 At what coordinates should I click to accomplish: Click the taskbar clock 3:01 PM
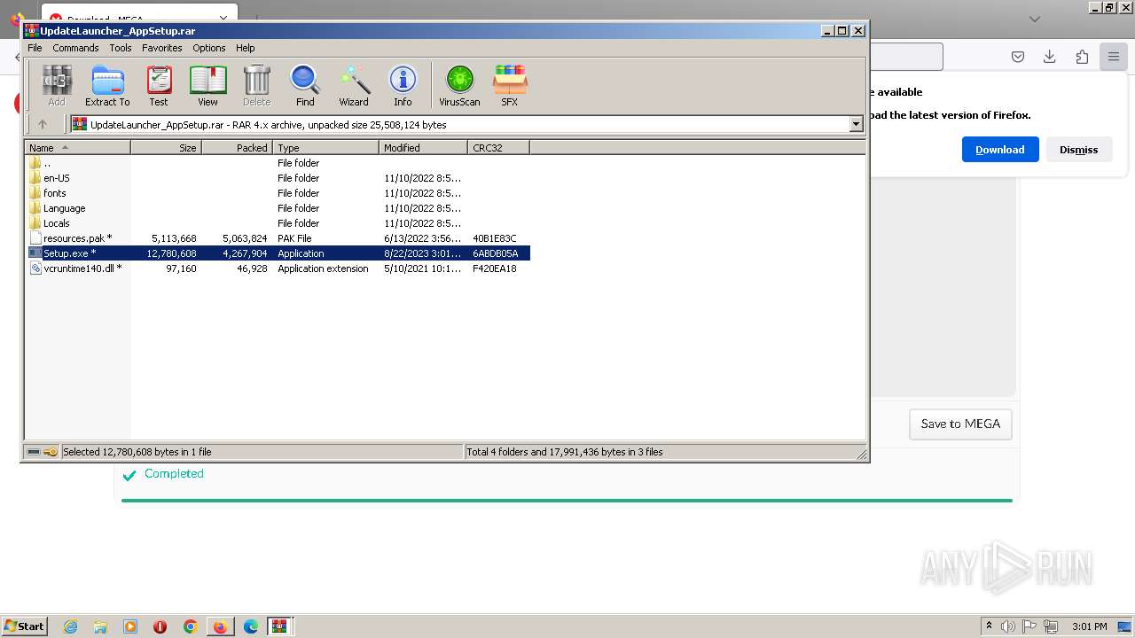[x=1089, y=626]
